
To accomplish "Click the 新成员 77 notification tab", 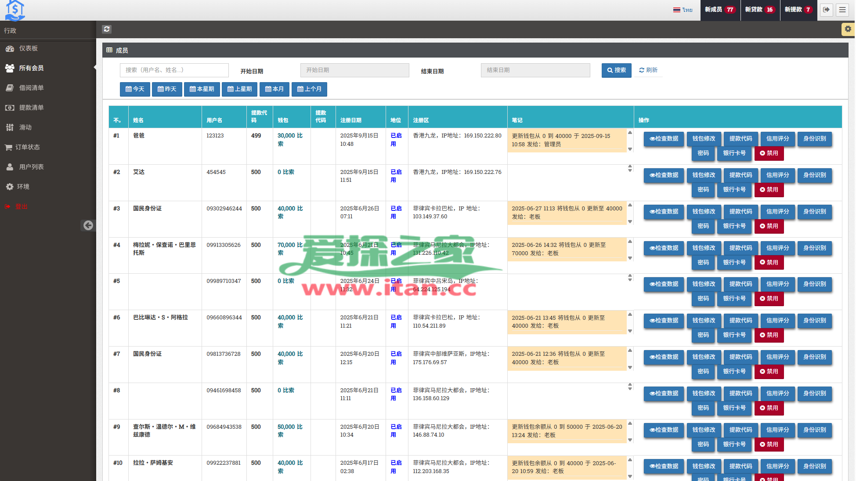I will (x=719, y=10).
